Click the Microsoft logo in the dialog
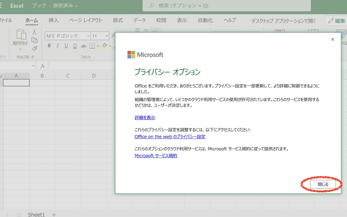The image size is (347, 217). (131, 55)
